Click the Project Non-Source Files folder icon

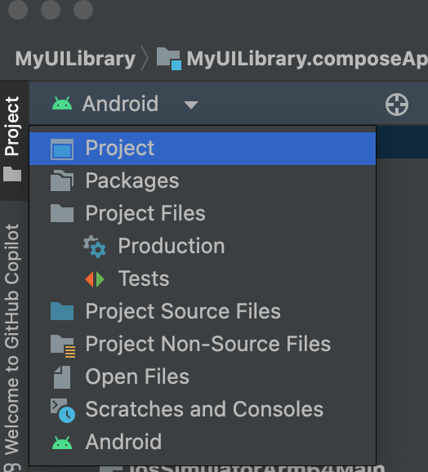tap(63, 346)
